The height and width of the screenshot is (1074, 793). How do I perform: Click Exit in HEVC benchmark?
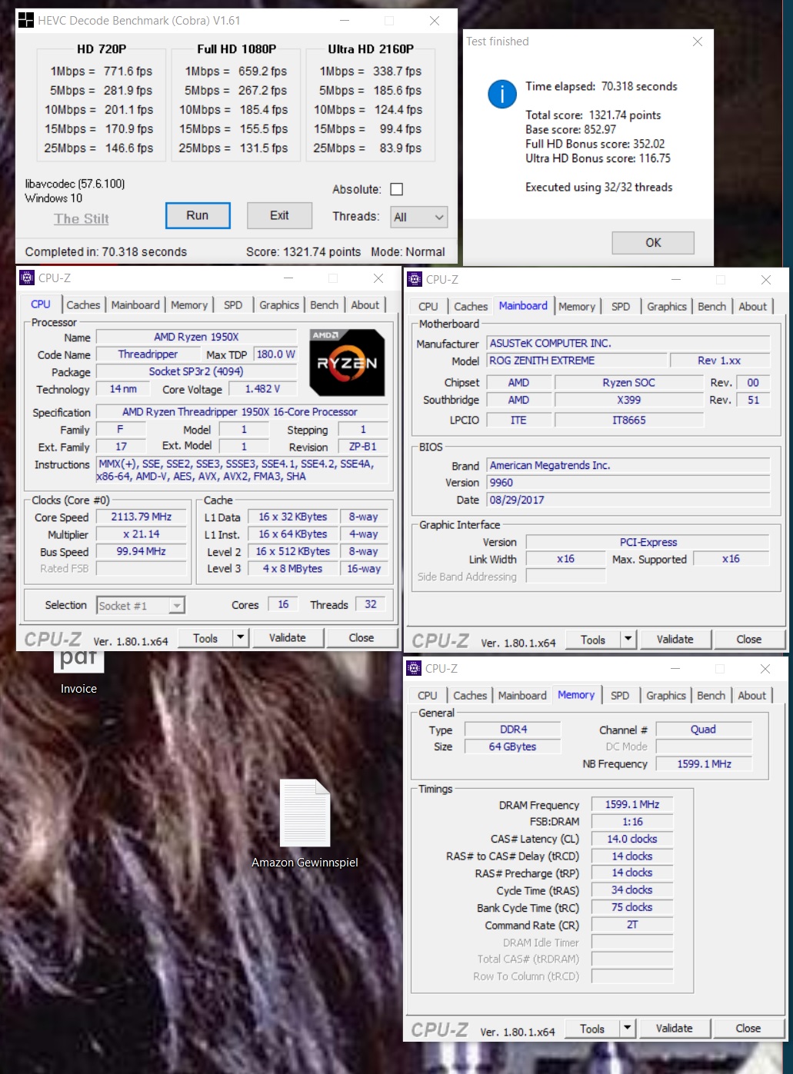pos(279,216)
